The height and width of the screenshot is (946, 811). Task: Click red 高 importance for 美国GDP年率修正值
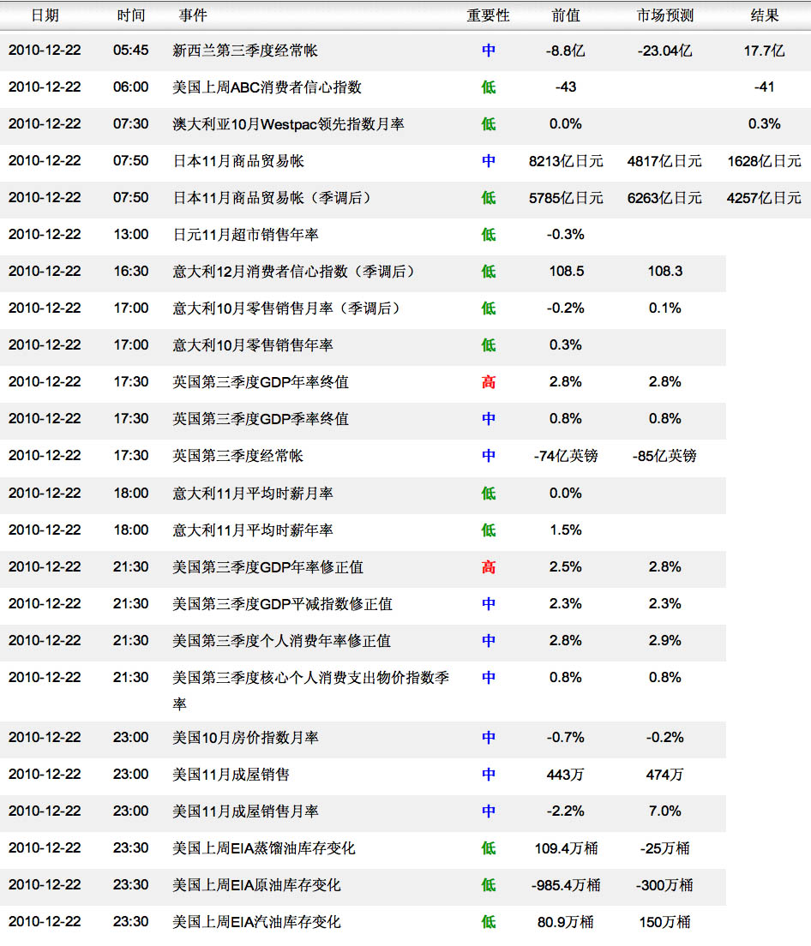pyautogui.click(x=488, y=567)
